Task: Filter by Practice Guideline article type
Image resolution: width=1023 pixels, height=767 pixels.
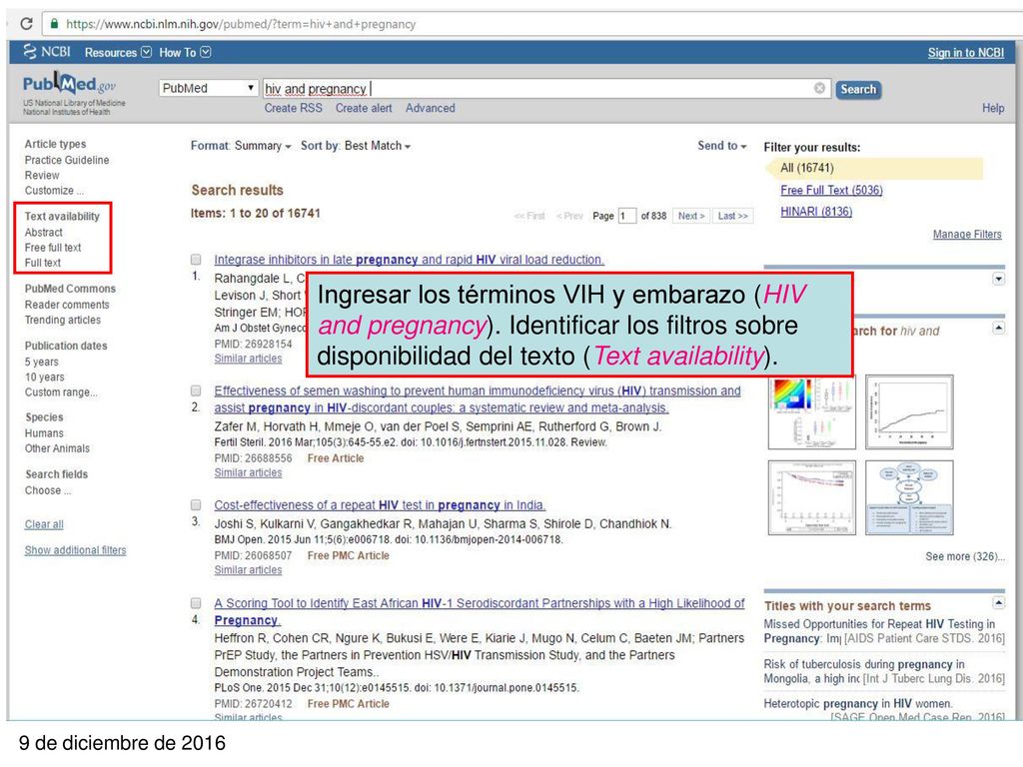Action: click(x=67, y=160)
